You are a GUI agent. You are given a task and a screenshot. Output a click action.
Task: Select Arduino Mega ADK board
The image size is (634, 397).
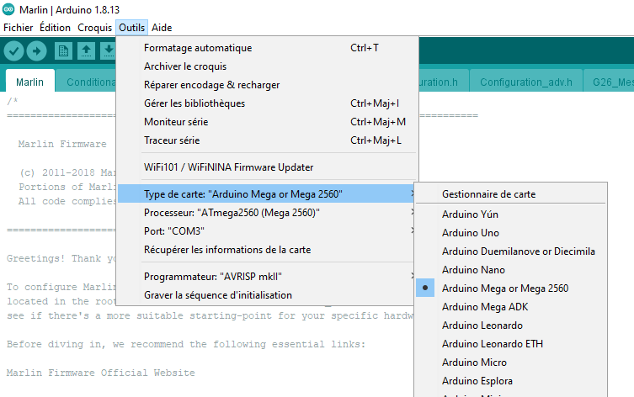click(x=511, y=306)
